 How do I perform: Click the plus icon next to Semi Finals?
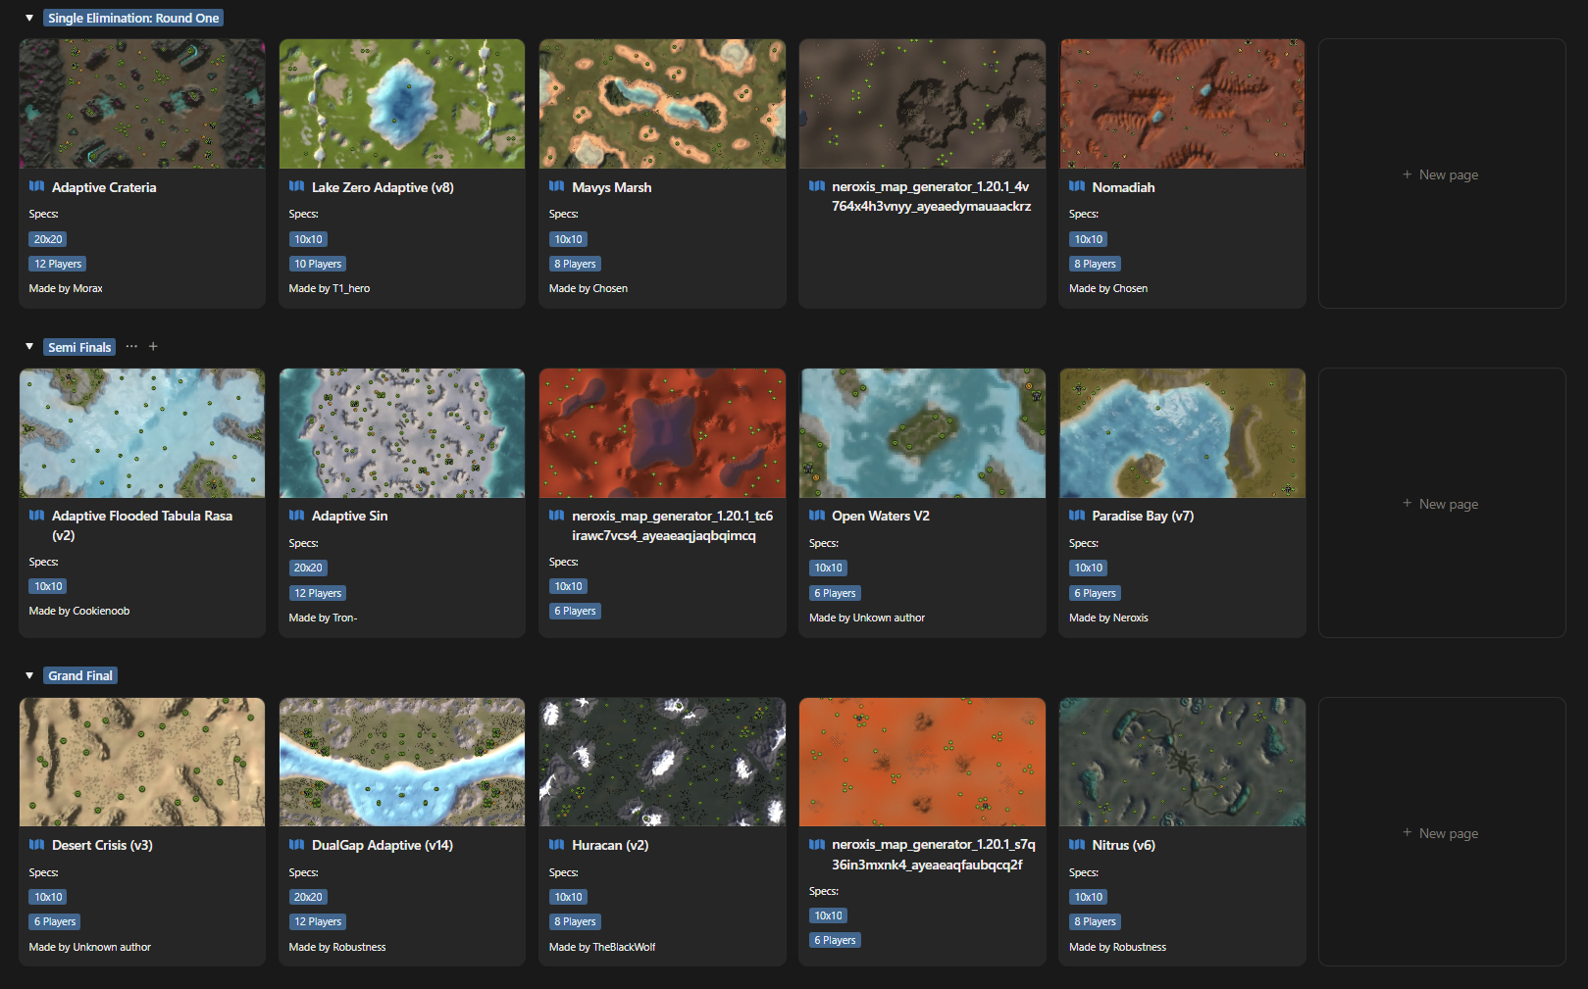coord(153,346)
